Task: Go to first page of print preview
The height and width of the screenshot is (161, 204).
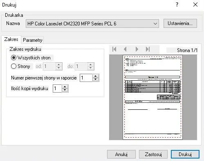Action: (114, 49)
